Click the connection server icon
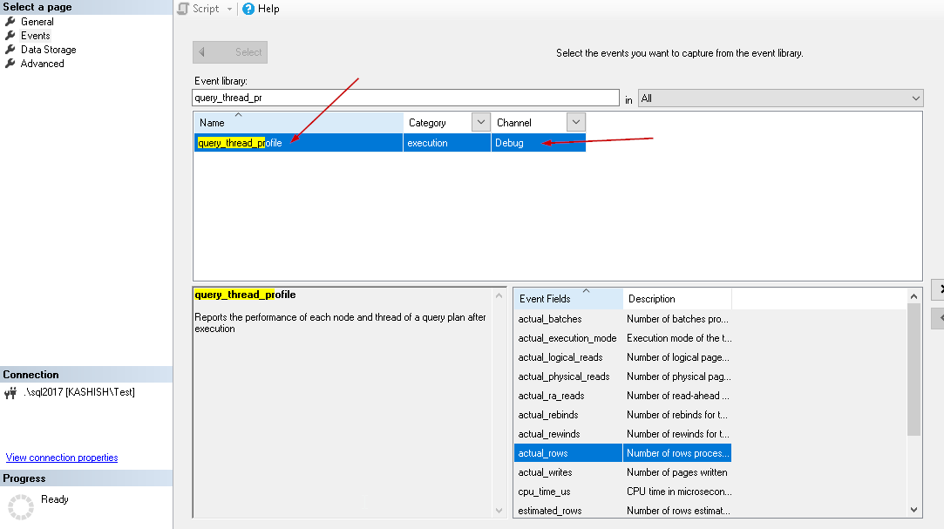This screenshot has width=944, height=529. pos(10,393)
